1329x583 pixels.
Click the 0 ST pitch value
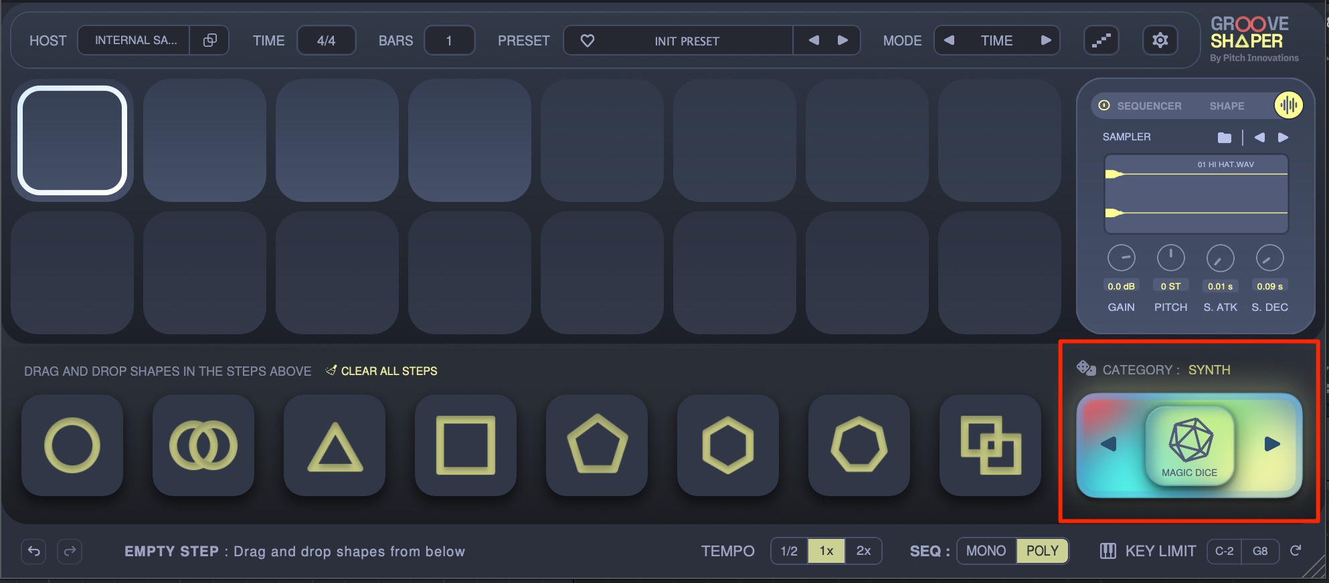1170,286
